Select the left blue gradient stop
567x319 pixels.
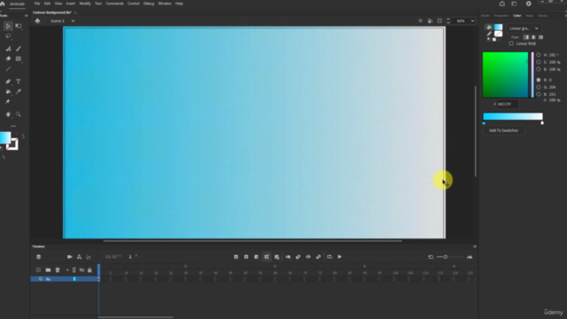point(484,123)
